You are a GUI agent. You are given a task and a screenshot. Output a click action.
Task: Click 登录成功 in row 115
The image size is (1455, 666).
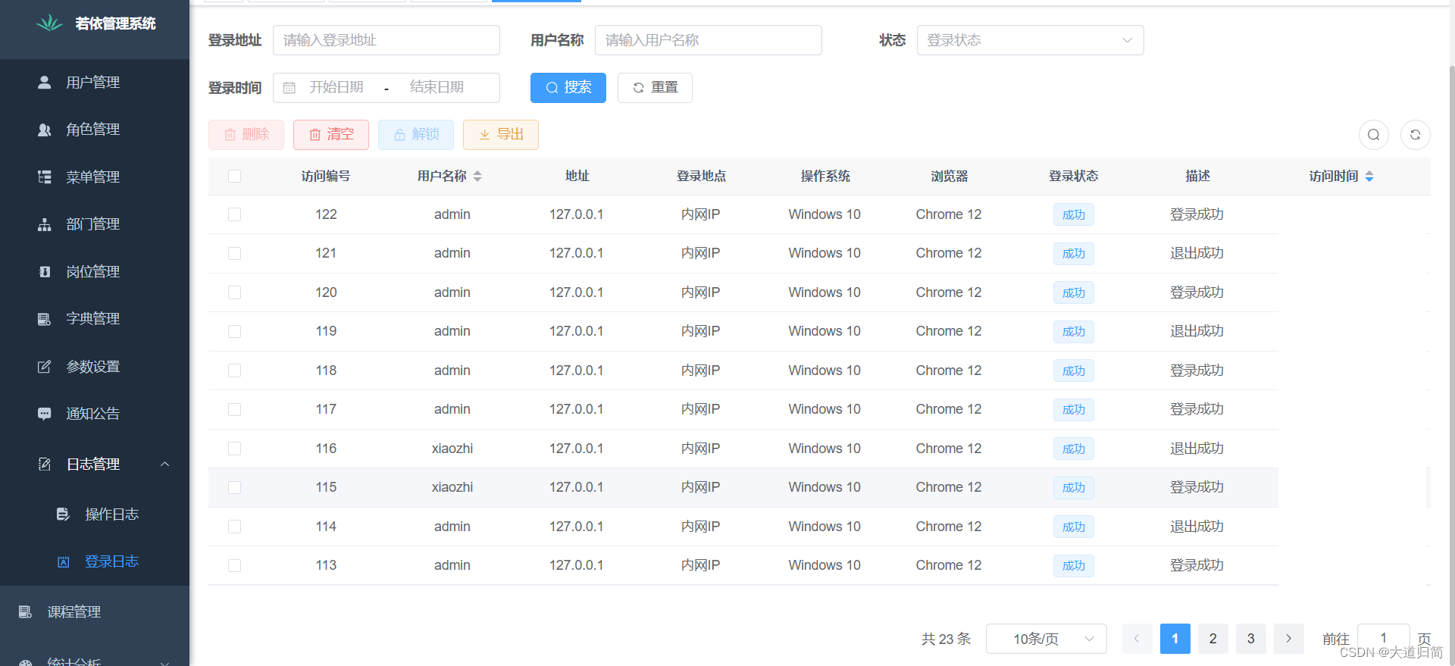click(x=1197, y=487)
